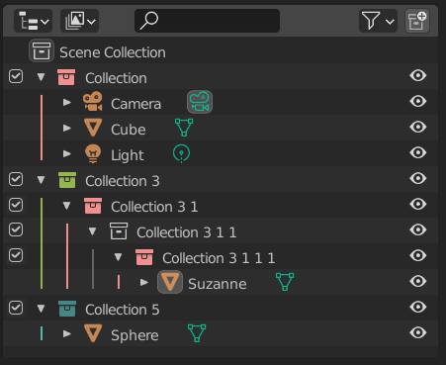Click the red Collection box icon
This screenshot has width=446, height=365.
click(x=66, y=77)
